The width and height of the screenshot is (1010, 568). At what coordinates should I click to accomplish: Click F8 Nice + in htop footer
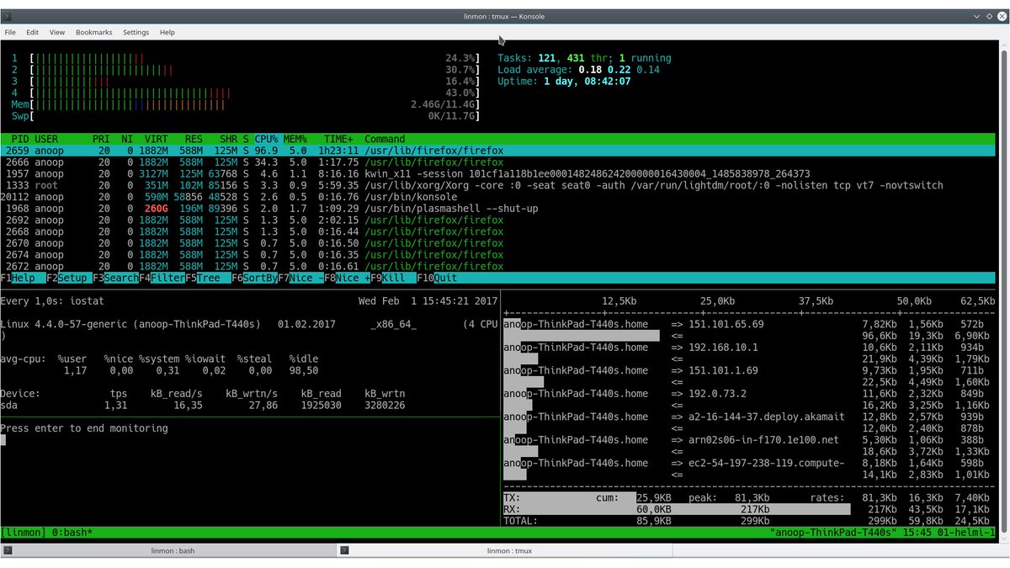[x=347, y=279]
